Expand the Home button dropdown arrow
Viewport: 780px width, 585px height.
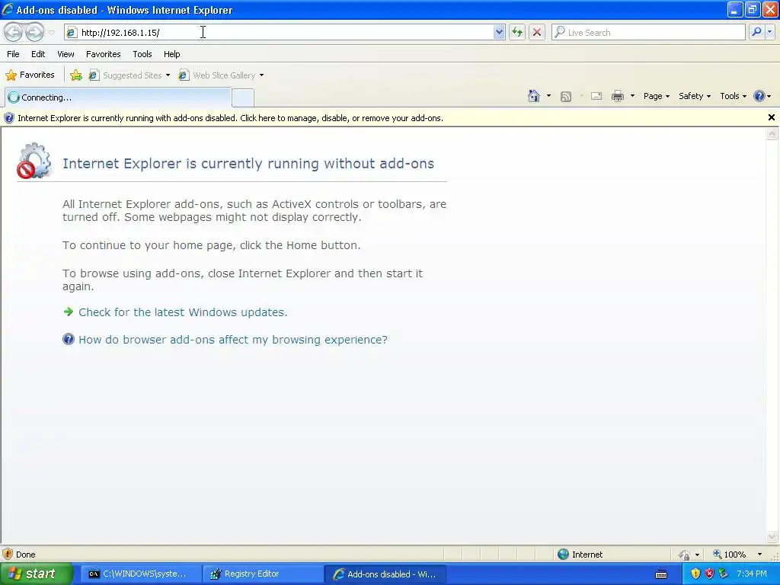click(548, 96)
